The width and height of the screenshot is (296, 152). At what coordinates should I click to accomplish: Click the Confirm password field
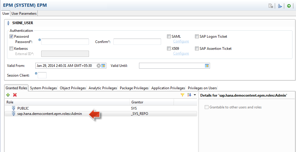coord(137,42)
